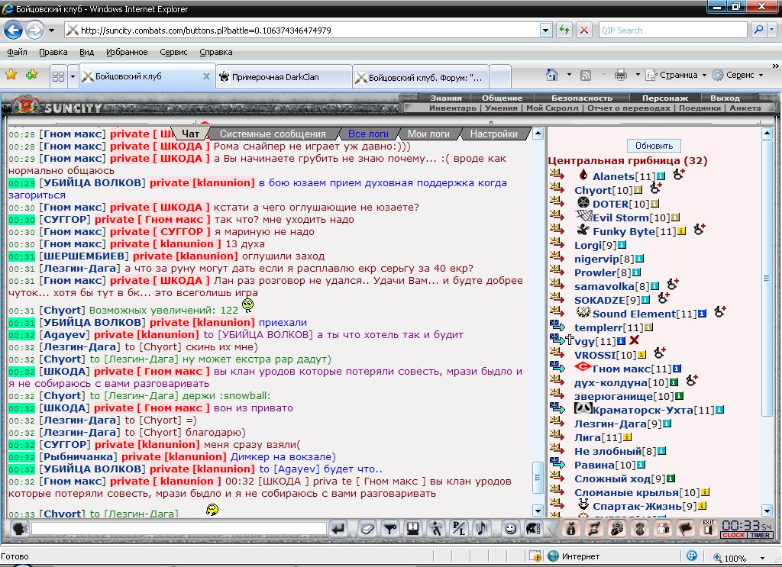This screenshot has width=782, height=567.
Task: Open the address bar URL dropdown
Action: [545, 31]
